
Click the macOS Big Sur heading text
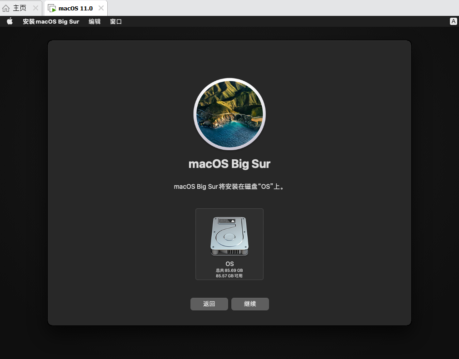(229, 164)
